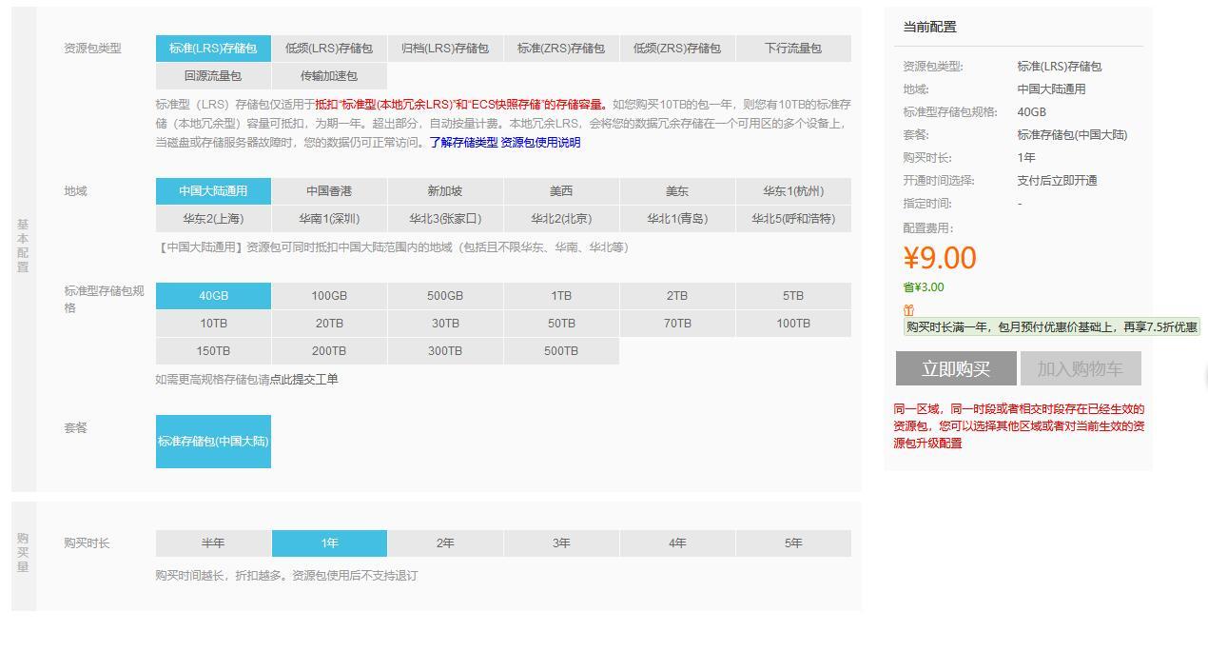
Task: Select the 下行流量包 resource pack type
Action: tap(793, 48)
